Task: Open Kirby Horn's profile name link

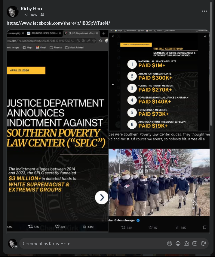Action: point(32,9)
